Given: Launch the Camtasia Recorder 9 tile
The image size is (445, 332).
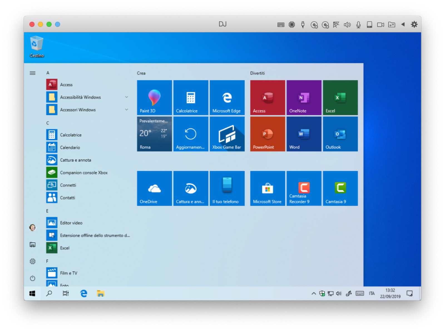Looking at the screenshot, I should point(304,189).
